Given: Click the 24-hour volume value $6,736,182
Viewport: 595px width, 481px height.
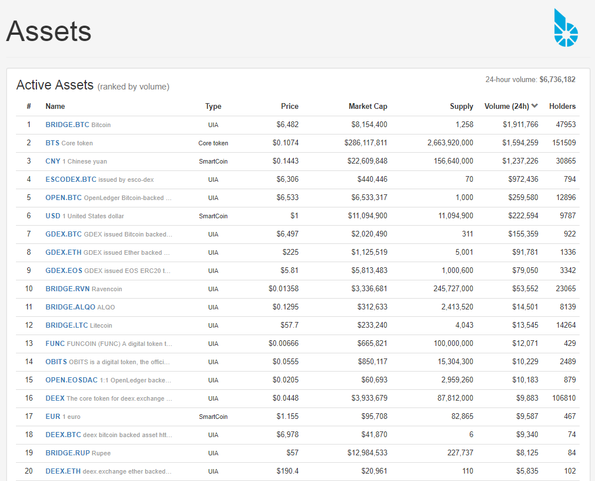Looking at the screenshot, I should pyautogui.click(x=557, y=79).
